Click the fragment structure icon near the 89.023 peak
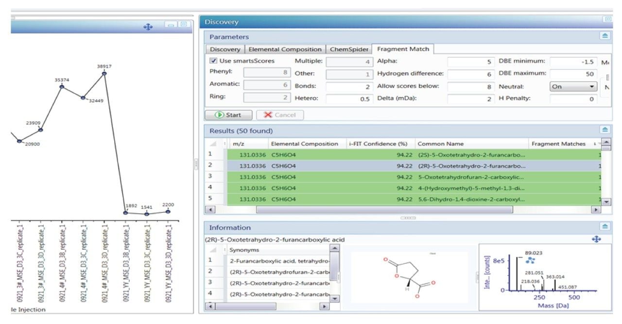Image resolution: width=622 pixels, height=324 pixels. point(530,260)
